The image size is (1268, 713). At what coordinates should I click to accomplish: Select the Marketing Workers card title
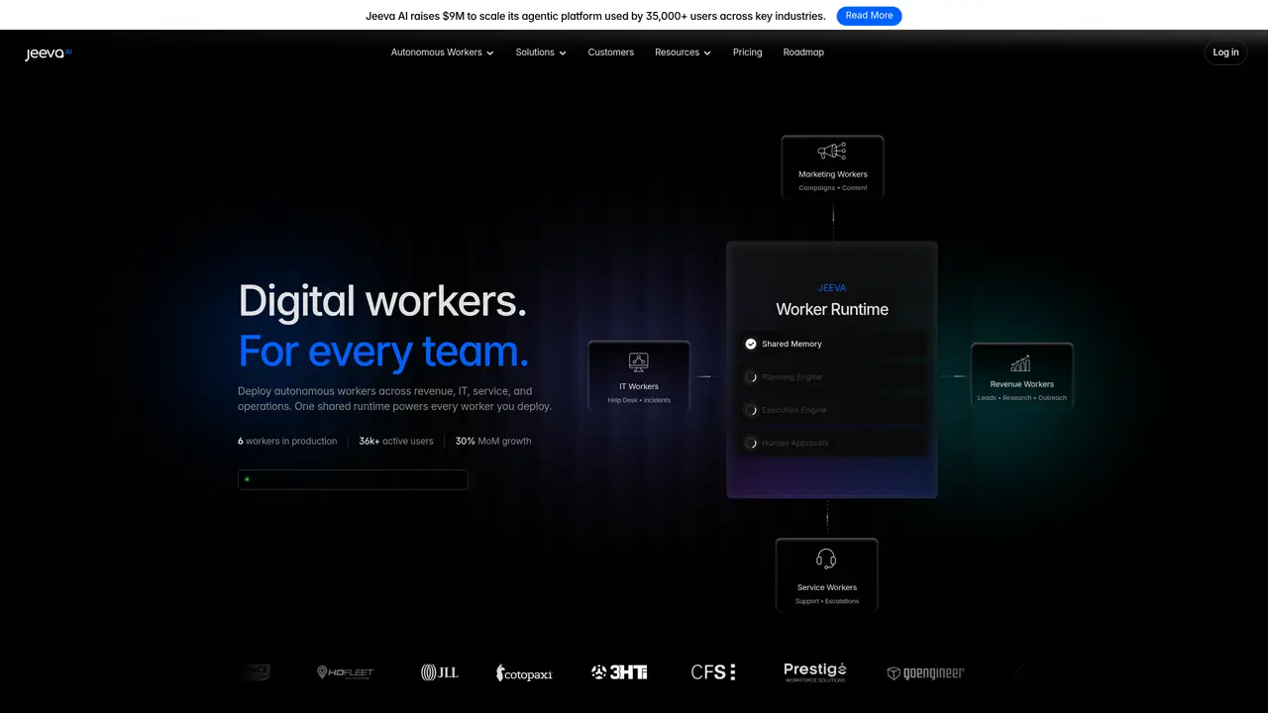tap(832, 174)
